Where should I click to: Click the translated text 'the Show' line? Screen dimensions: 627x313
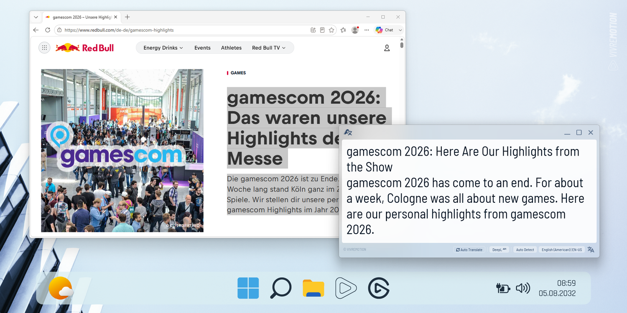[x=370, y=167]
